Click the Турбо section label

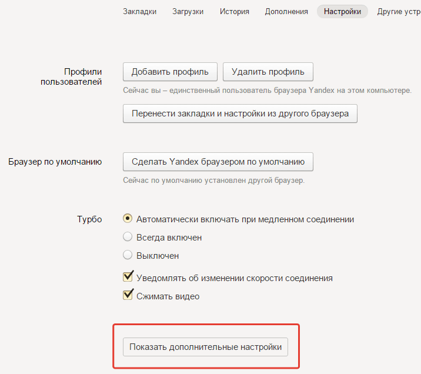89,219
